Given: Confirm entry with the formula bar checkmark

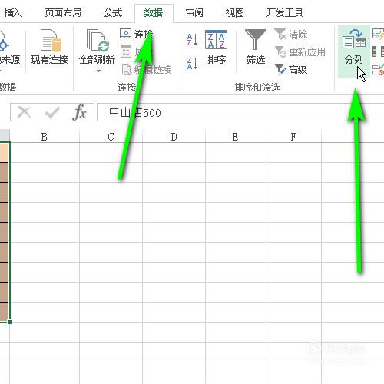Looking at the screenshot, I should [x=52, y=112].
